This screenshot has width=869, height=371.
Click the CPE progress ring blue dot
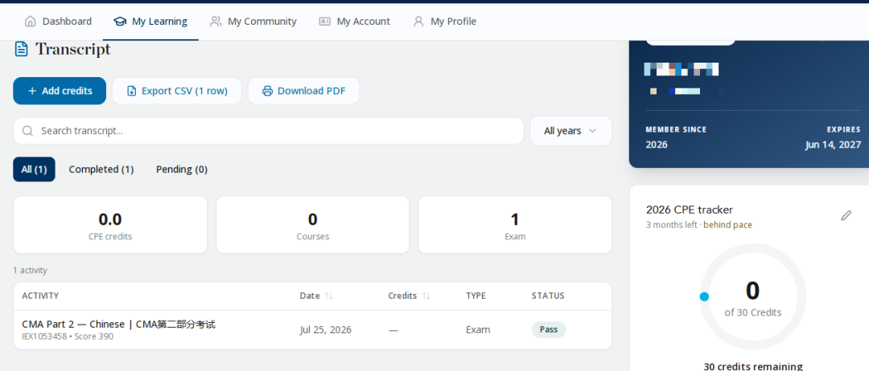pos(704,297)
